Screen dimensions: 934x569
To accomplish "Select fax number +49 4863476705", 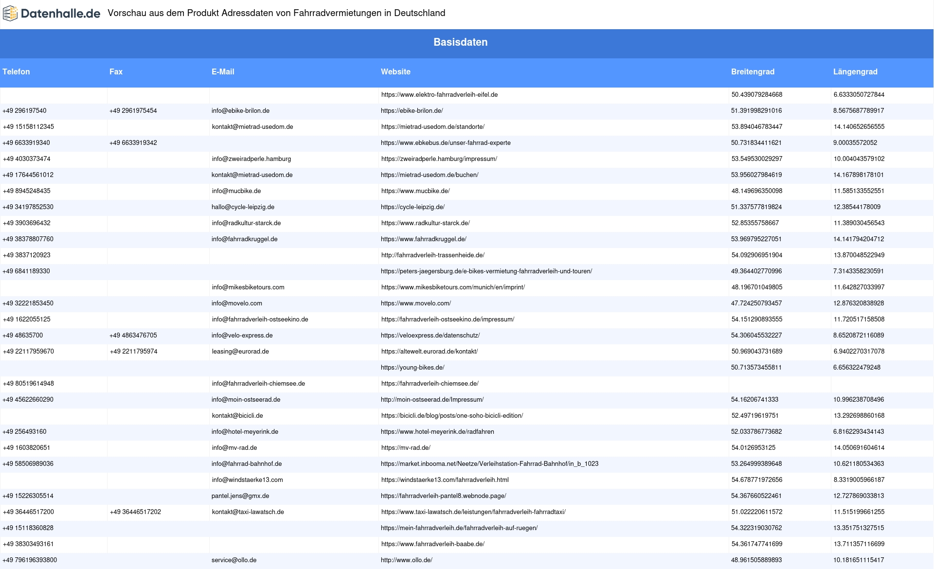I will pos(133,336).
